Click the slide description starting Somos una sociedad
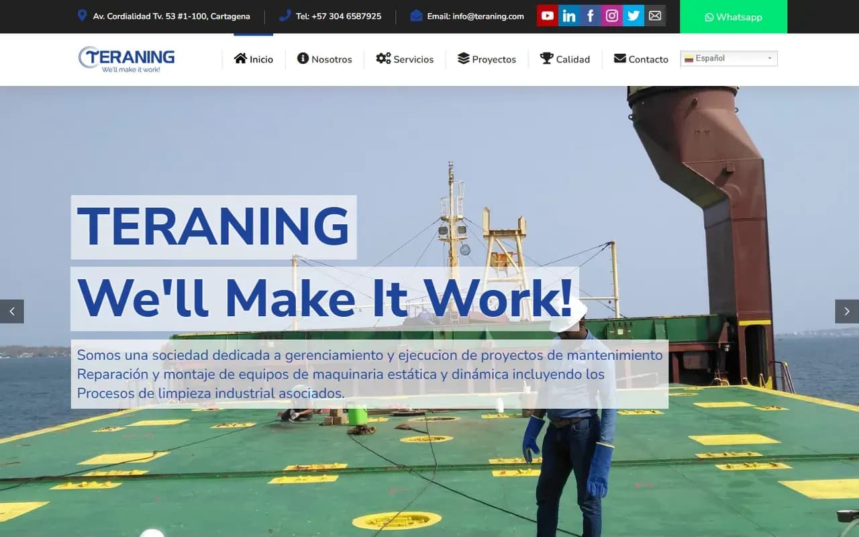The width and height of the screenshot is (859, 537). (370, 374)
